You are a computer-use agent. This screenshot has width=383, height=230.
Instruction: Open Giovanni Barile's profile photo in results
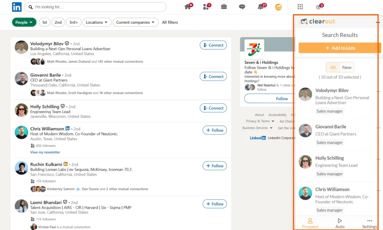pos(21,78)
